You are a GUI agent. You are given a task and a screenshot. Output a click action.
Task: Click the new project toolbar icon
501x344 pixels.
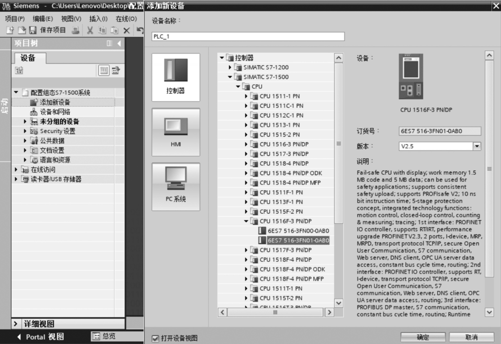(10, 30)
